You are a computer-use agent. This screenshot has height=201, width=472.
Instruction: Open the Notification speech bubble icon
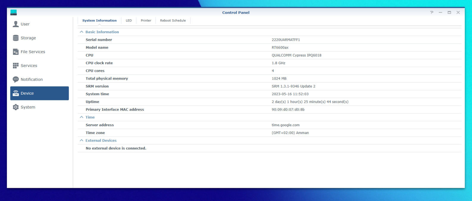(x=16, y=80)
